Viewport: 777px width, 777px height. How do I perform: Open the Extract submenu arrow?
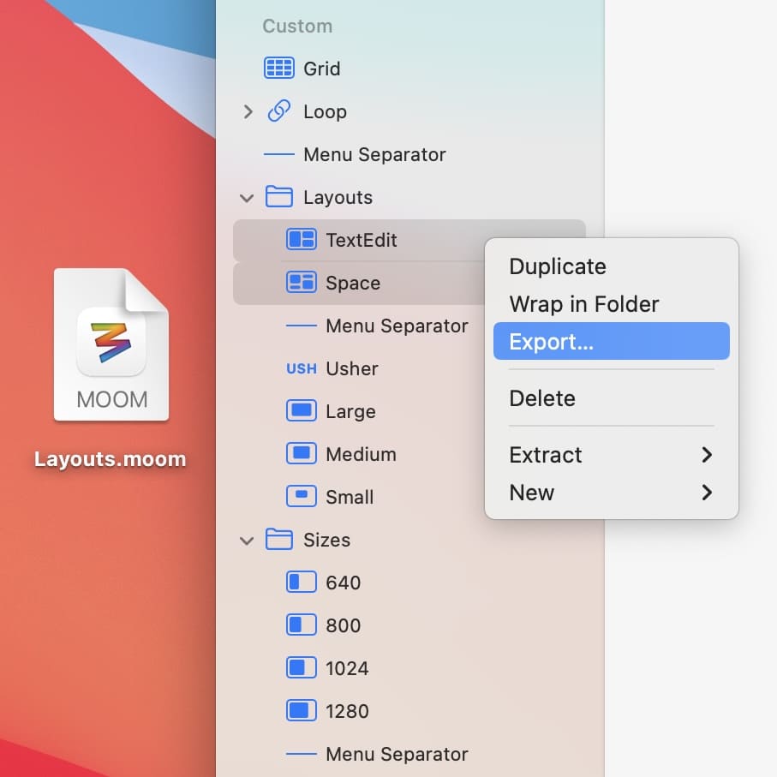[x=707, y=454]
